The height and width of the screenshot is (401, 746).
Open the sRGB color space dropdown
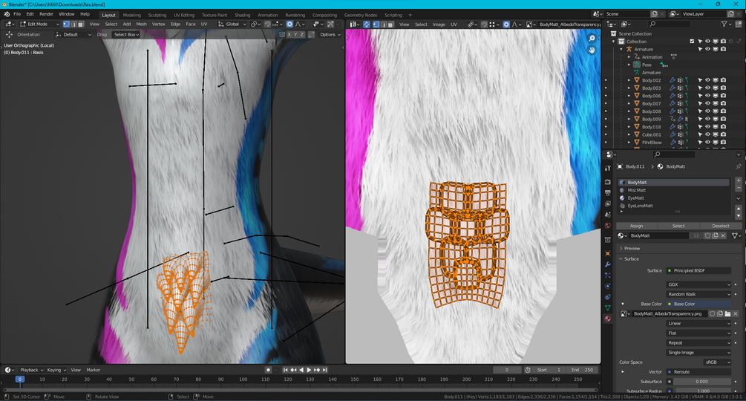click(717, 362)
